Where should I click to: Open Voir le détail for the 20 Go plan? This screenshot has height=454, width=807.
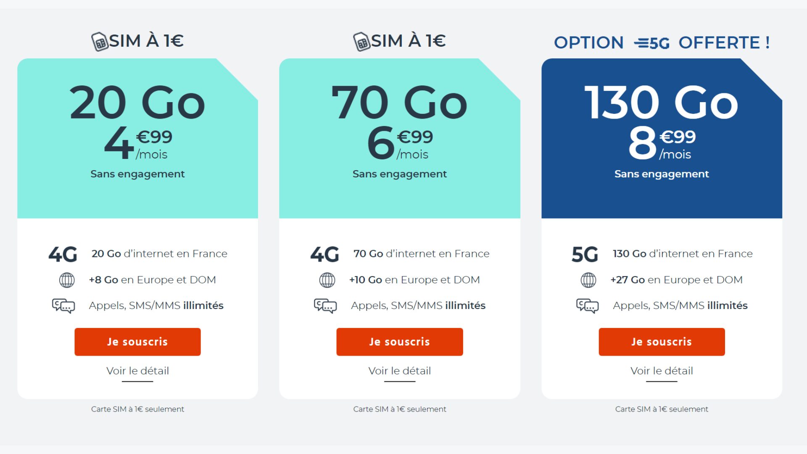[x=137, y=371]
